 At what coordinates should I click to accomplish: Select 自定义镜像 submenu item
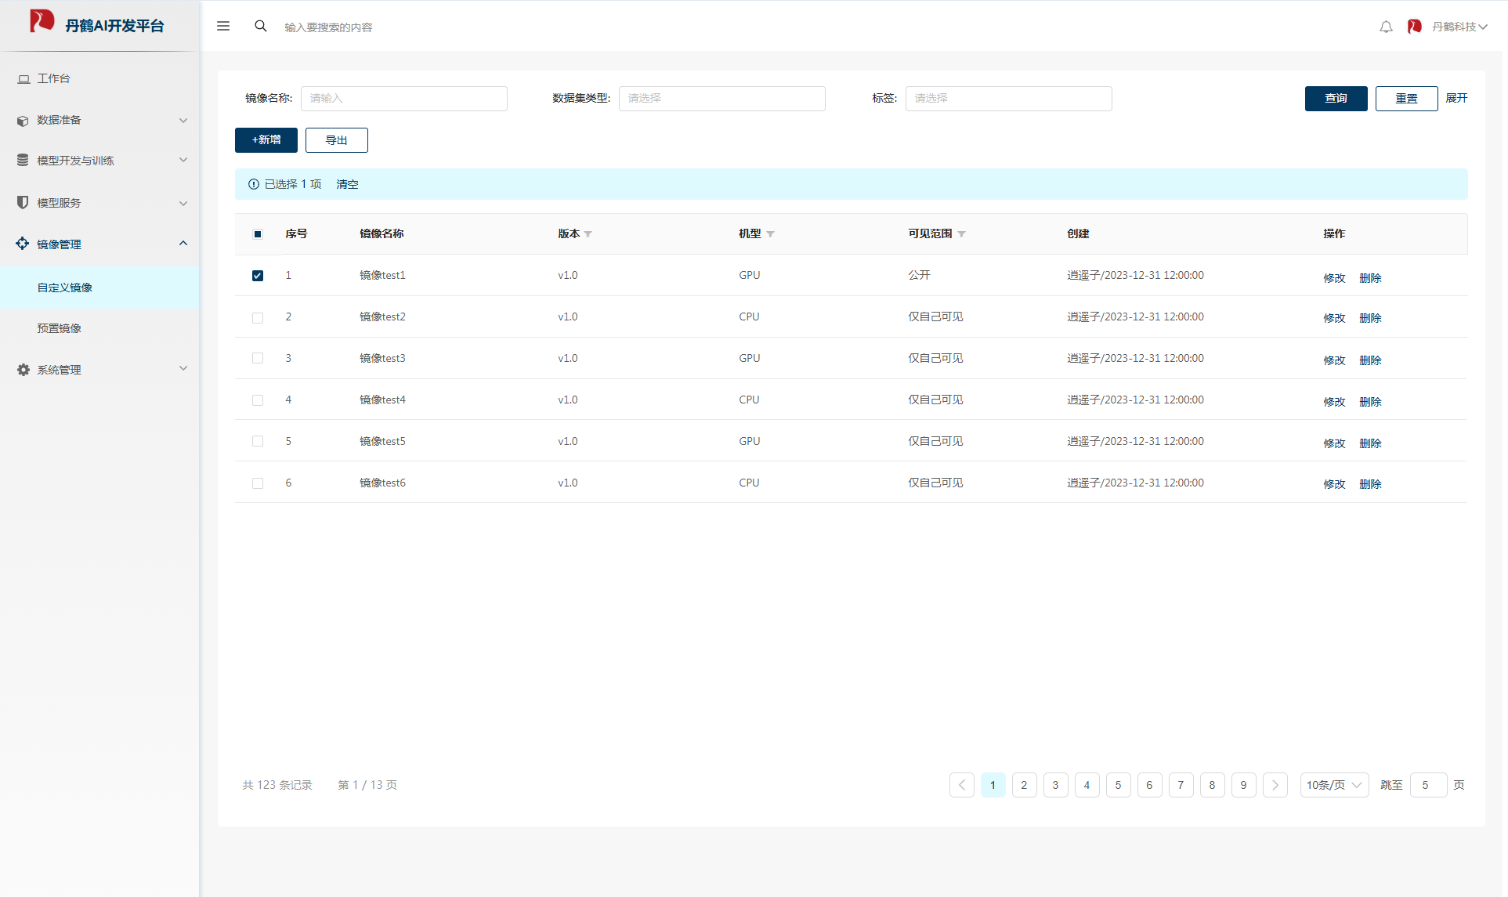point(99,288)
